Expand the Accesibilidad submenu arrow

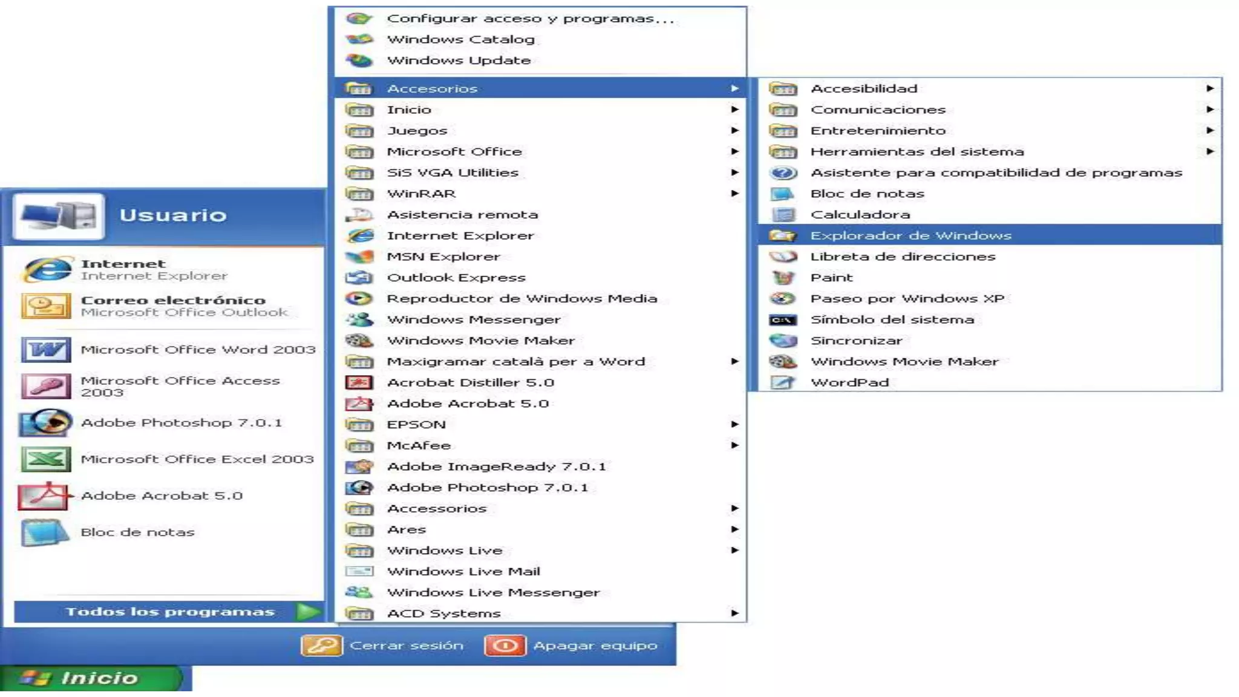point(1209,88)
